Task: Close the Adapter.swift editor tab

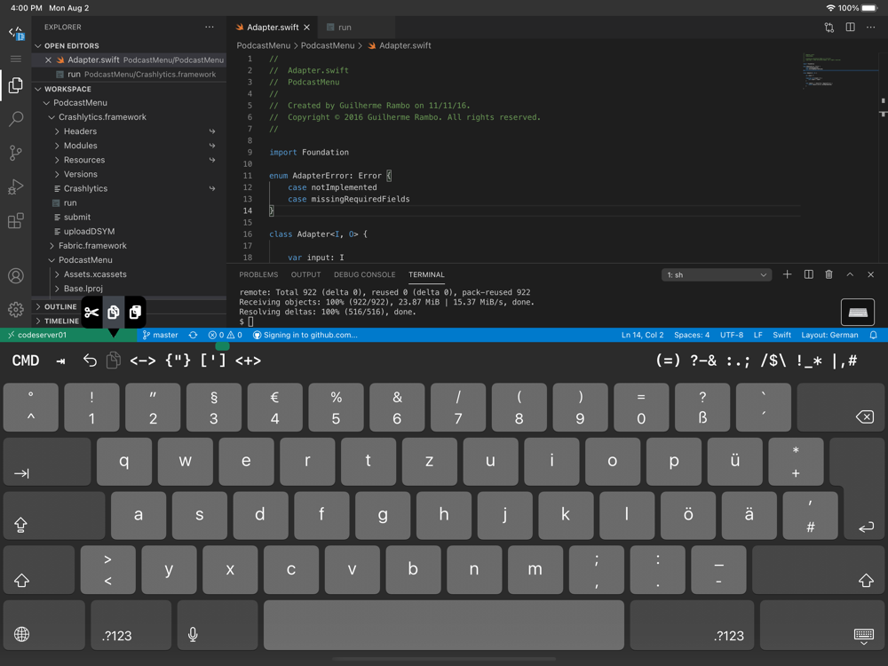Action: tap(307, 28)
